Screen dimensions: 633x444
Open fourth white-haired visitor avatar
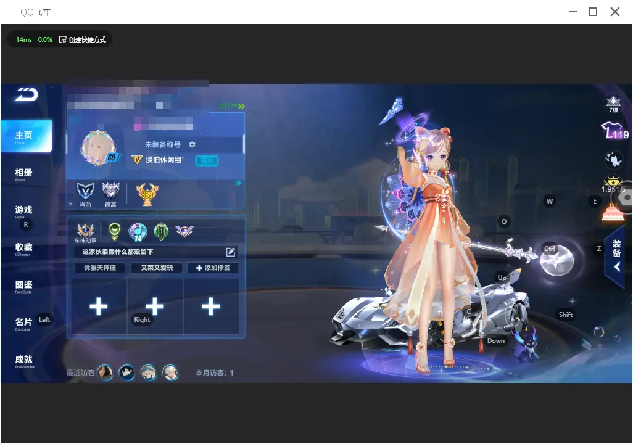tap(170, 372)
